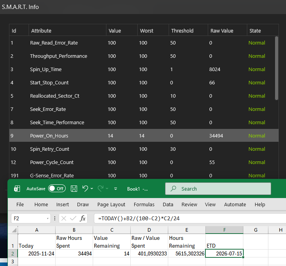Click the Insert Function fx icon
Image resolution: width=286 pixels, height=266 pixels.
(83, 218)
